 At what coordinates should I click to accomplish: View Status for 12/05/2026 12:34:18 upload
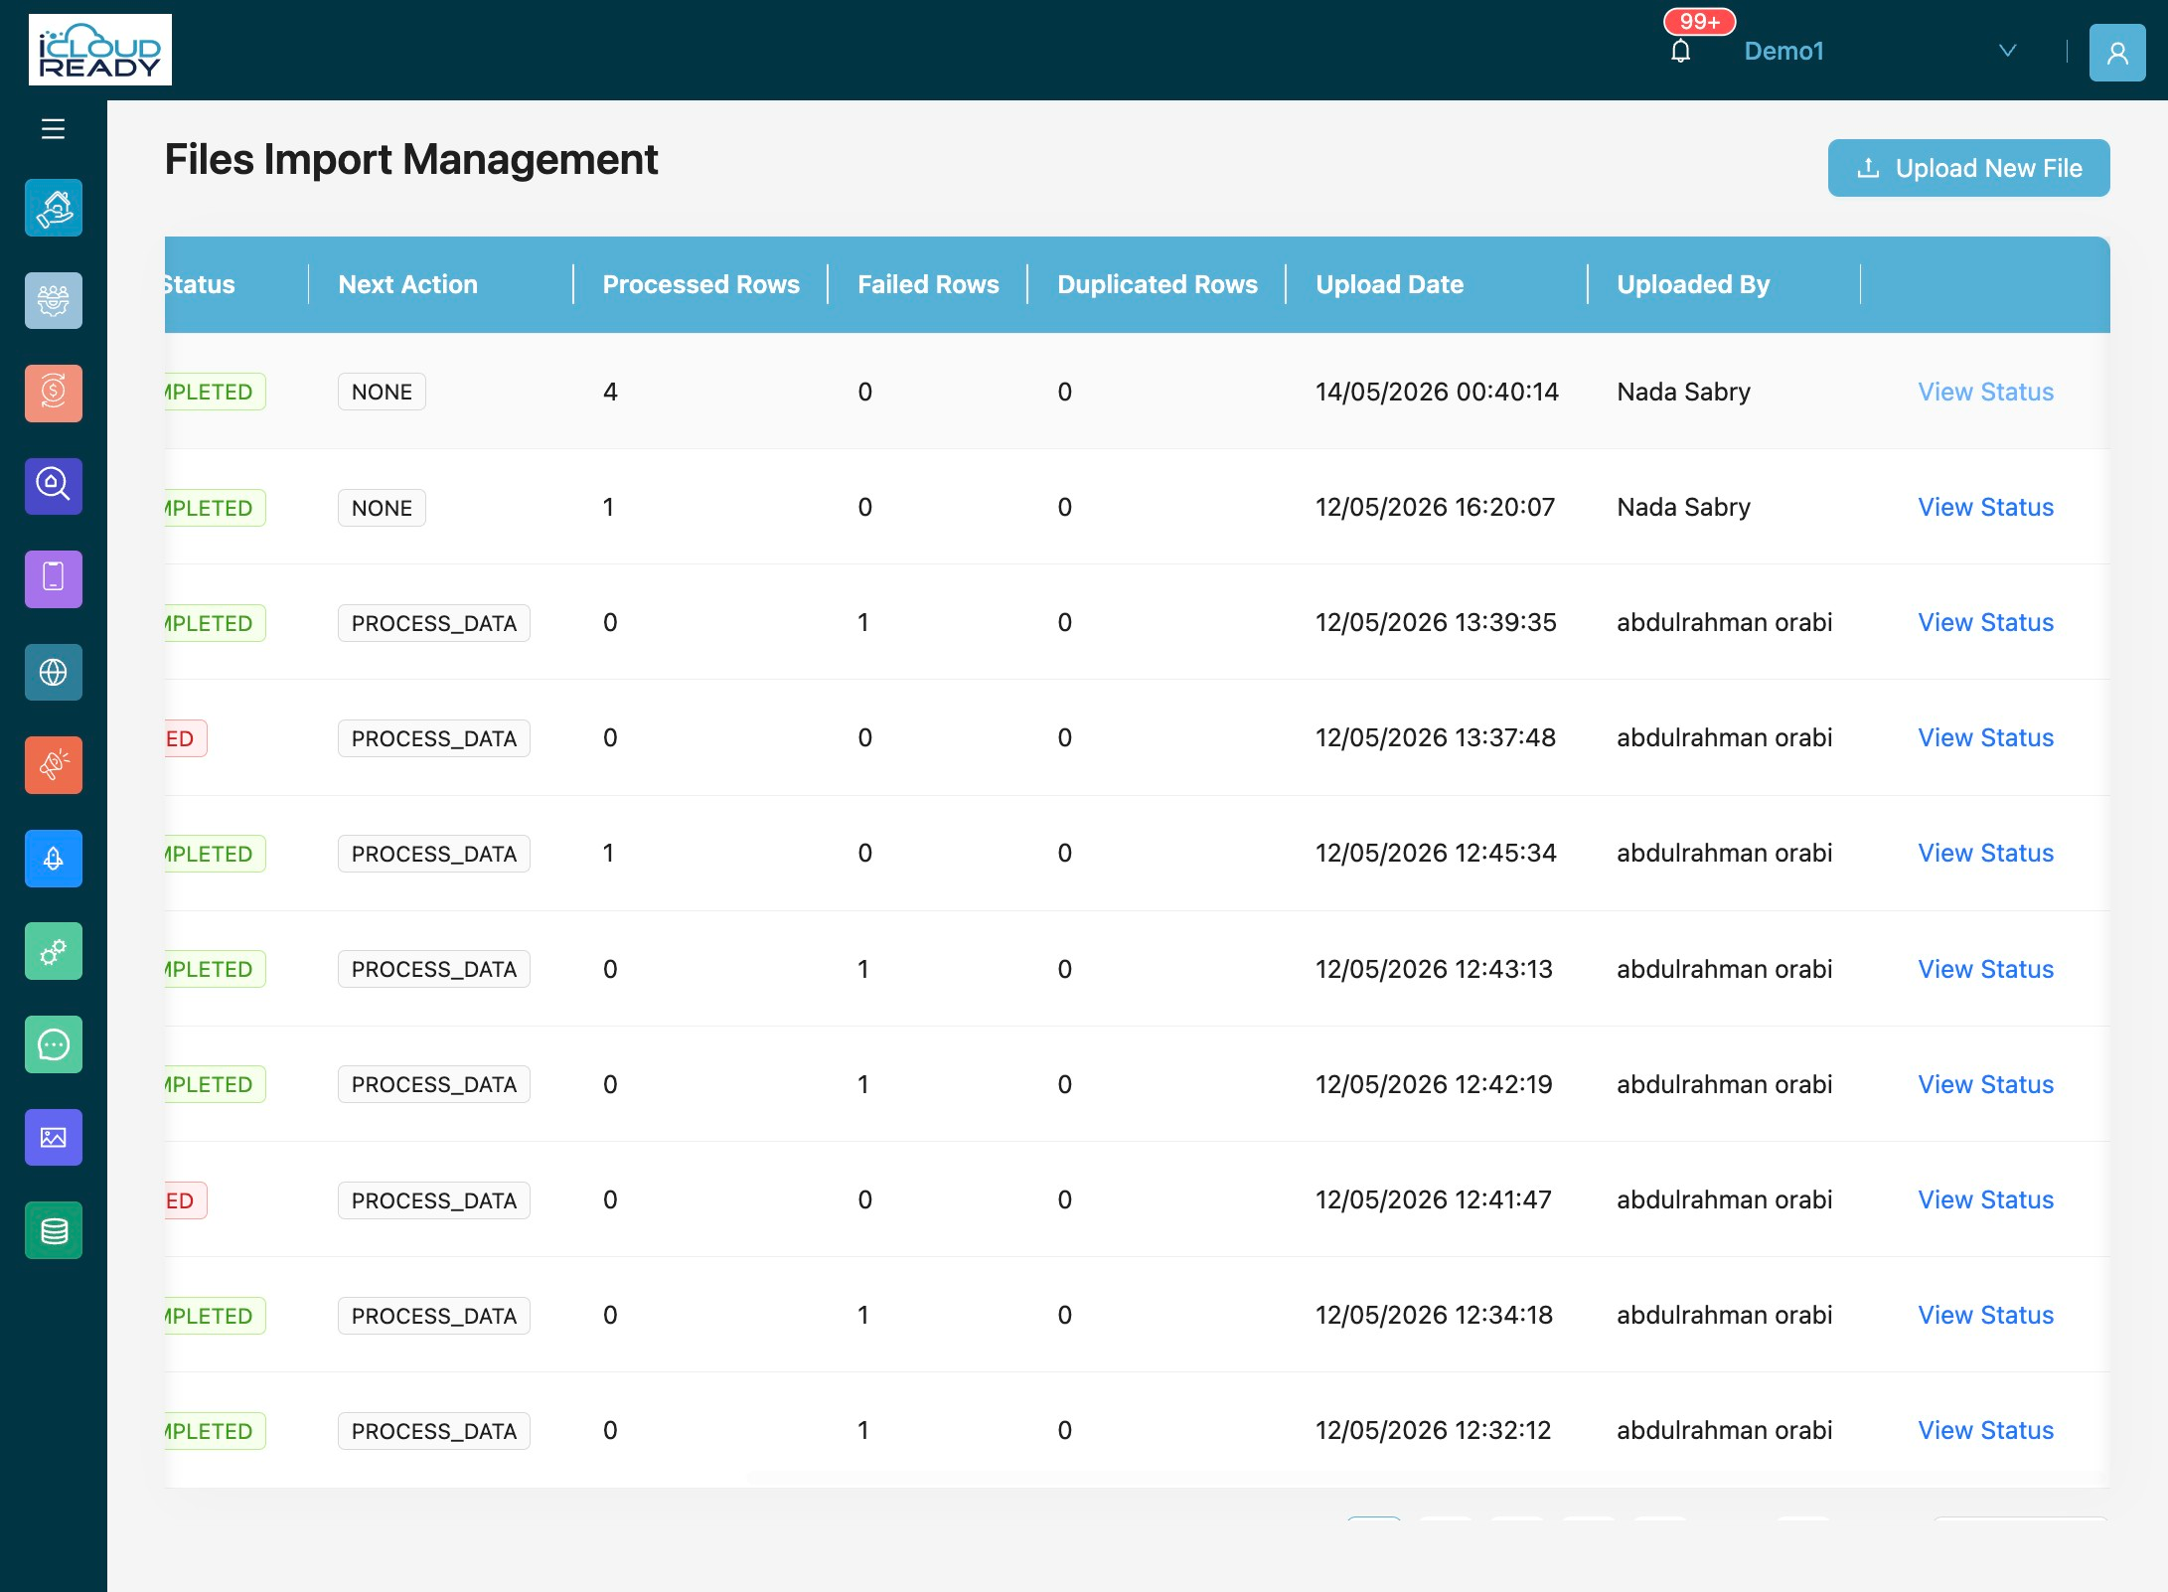coord(1985,1315)
